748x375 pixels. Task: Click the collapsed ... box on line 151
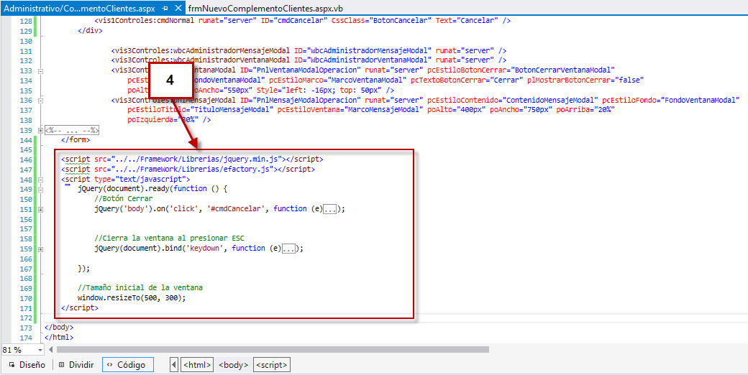pos(330,209)
